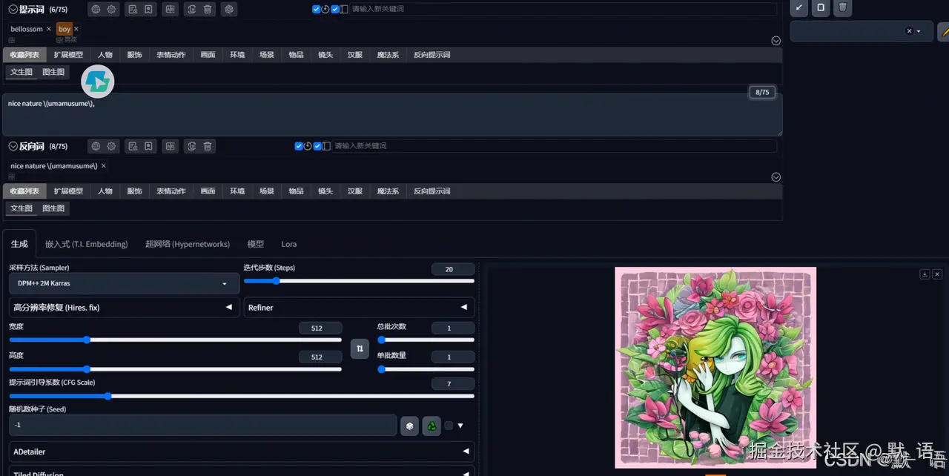949x476 pixels.
Task: Expand extra seed options triangle
Action: point(460,426)
